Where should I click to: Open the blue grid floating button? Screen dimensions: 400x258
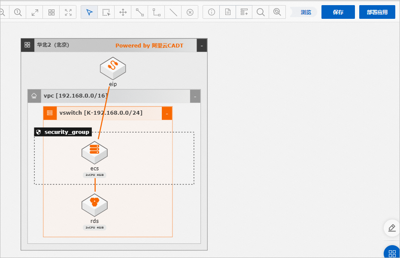[392, 253]
